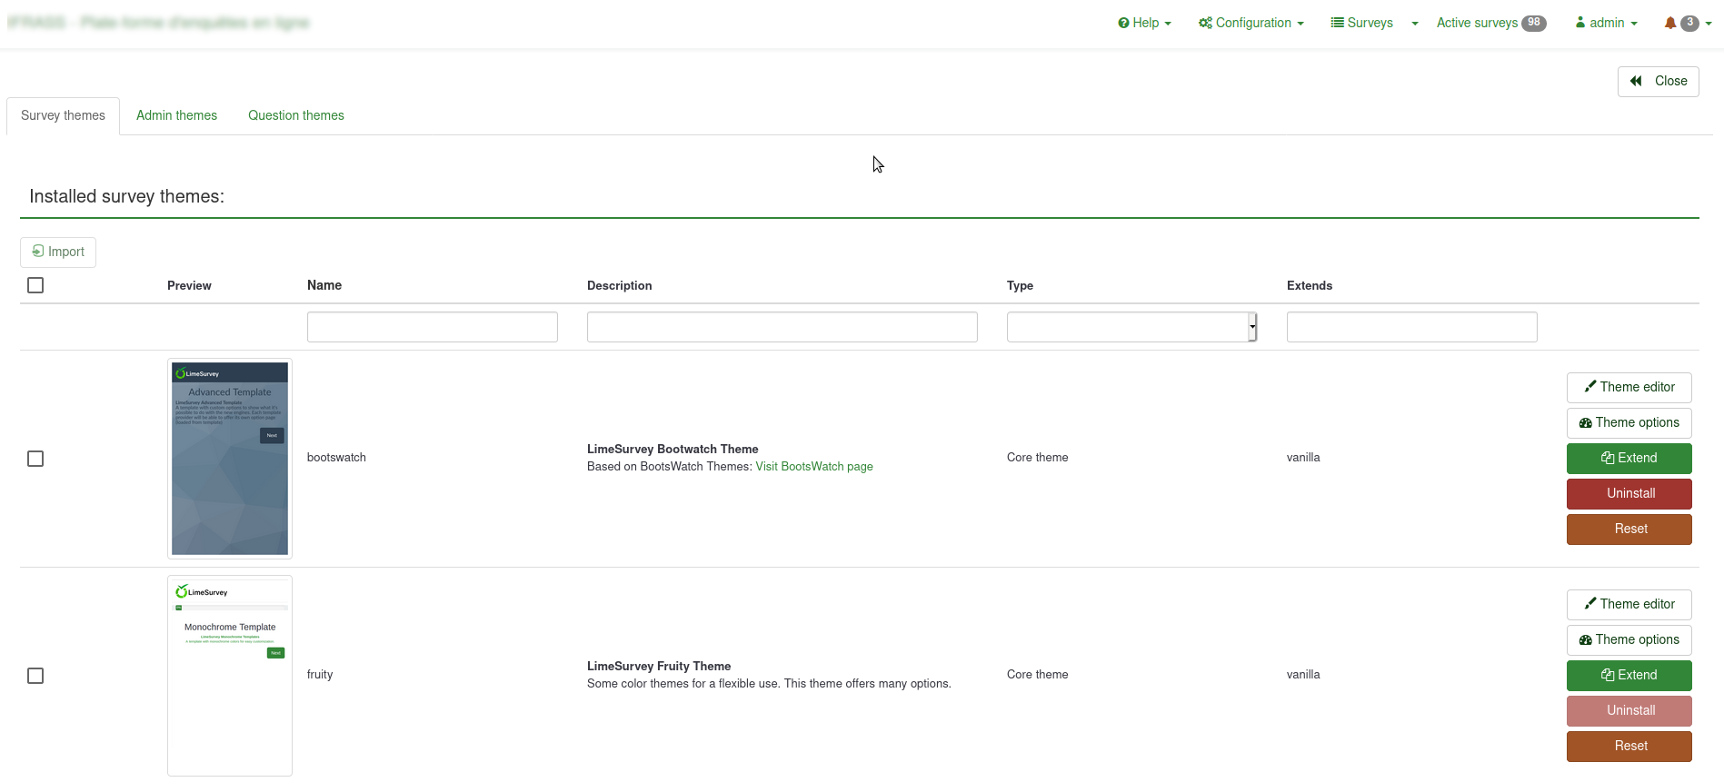Click the Name filter input field

[432, 327]
